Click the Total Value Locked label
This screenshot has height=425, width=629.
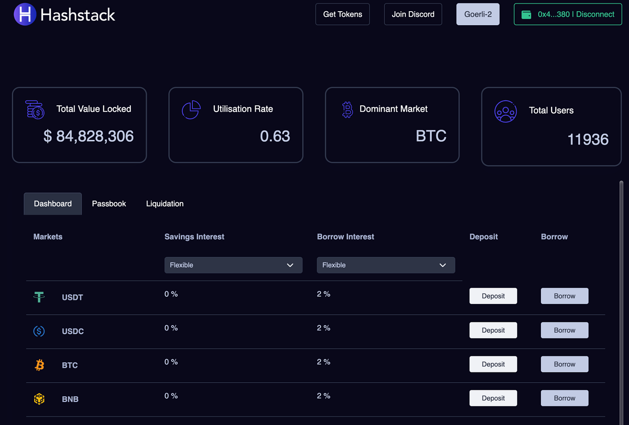(x=94, y=109)
